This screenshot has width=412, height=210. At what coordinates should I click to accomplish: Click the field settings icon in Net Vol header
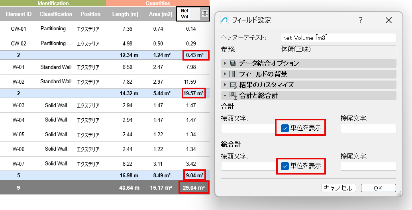click(x=205, y=14)
